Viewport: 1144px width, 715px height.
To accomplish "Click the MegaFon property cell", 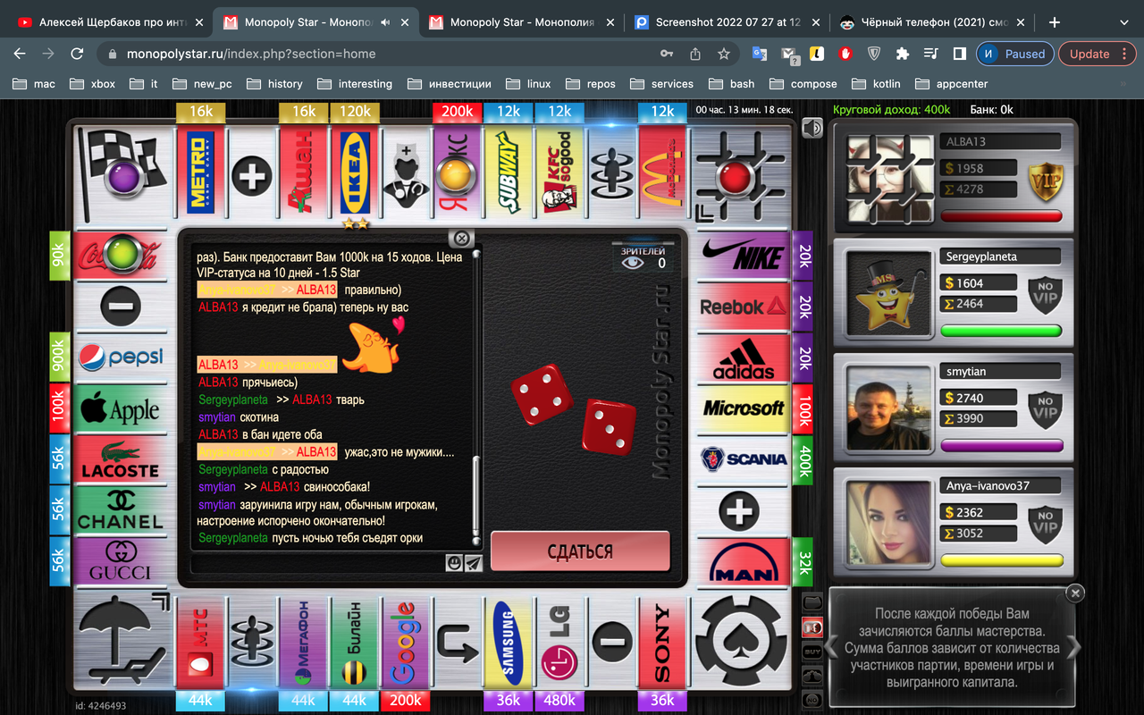I will (304, 642).
